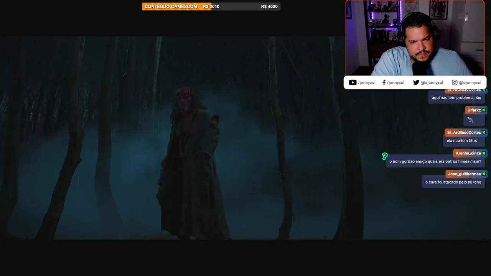Image resolution: width=491 pixels, height=276 pixels.
Task: Click message 'aqui nao tem problema não'
Action: click(456, 98)
